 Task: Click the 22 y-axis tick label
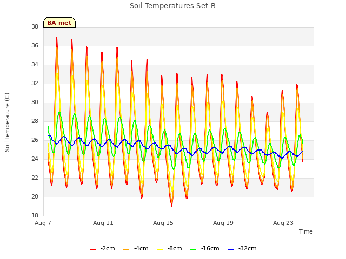point(35,178)
